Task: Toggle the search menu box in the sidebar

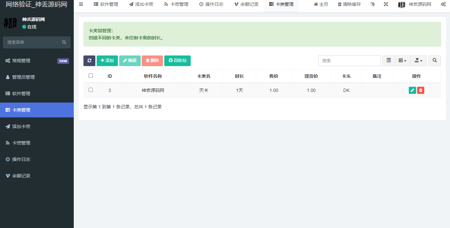Action: (37, 42)
